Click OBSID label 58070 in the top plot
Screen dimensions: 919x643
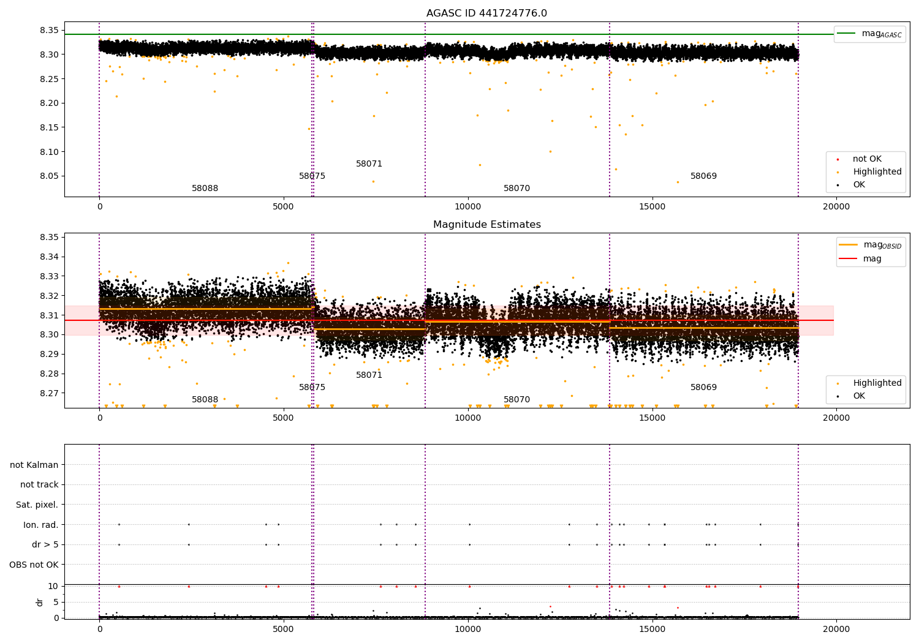coord(516,189)
